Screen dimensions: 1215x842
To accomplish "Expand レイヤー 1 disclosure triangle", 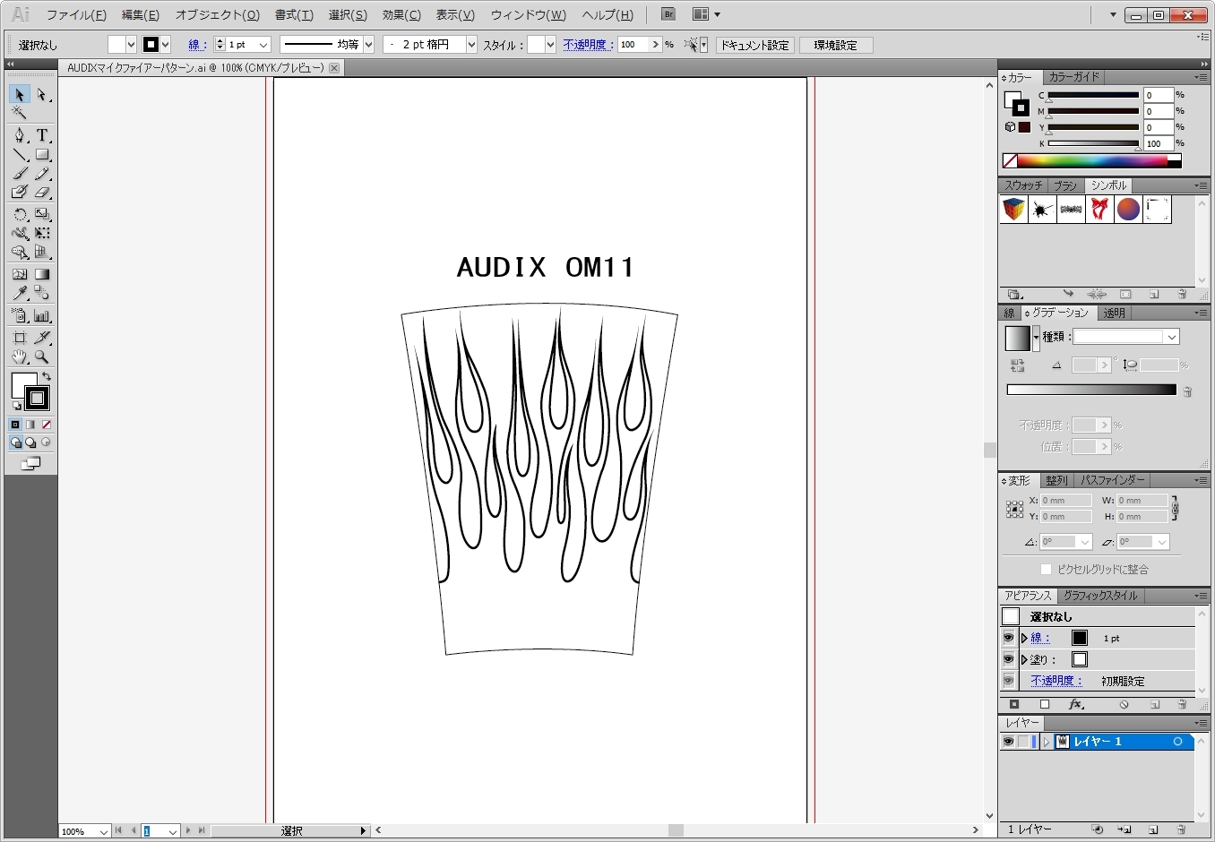I will [1046, 742].
